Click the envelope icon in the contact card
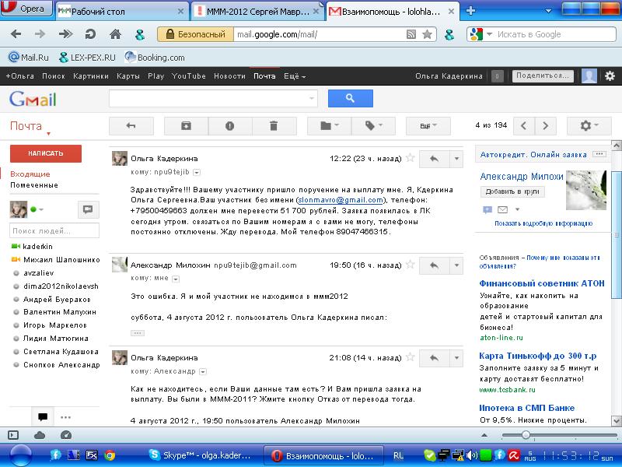Viewport: 622px width, 467px height. (x=502, y=209)
